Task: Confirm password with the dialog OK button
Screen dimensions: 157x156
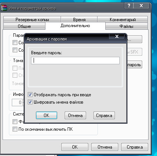Action: coord(47,116)
